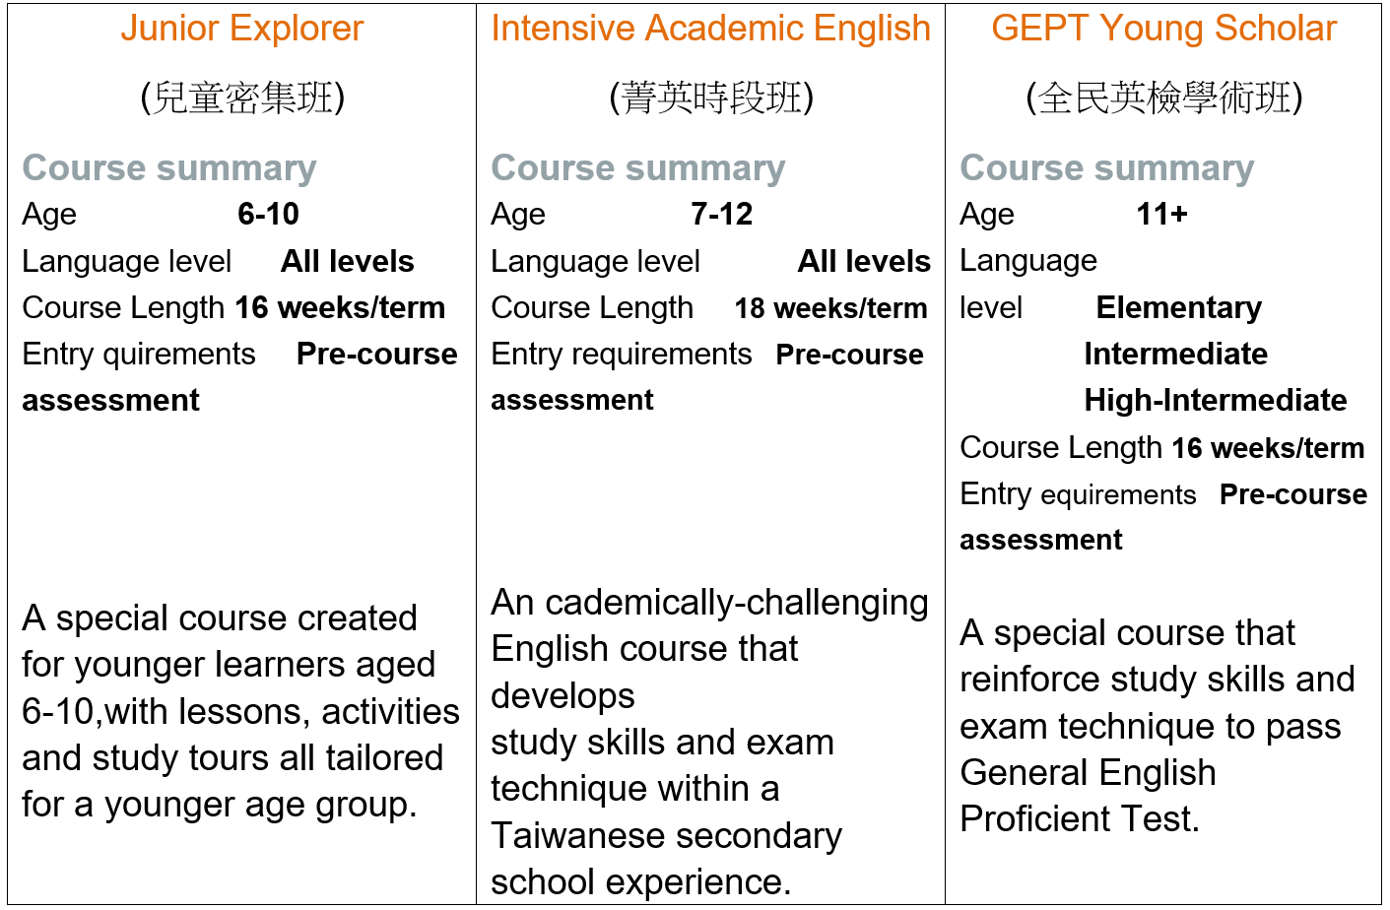Click All levels in Junior Explorer column

(348, 261)
